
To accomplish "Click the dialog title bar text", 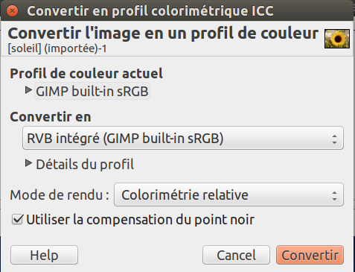I will (150, 11).
